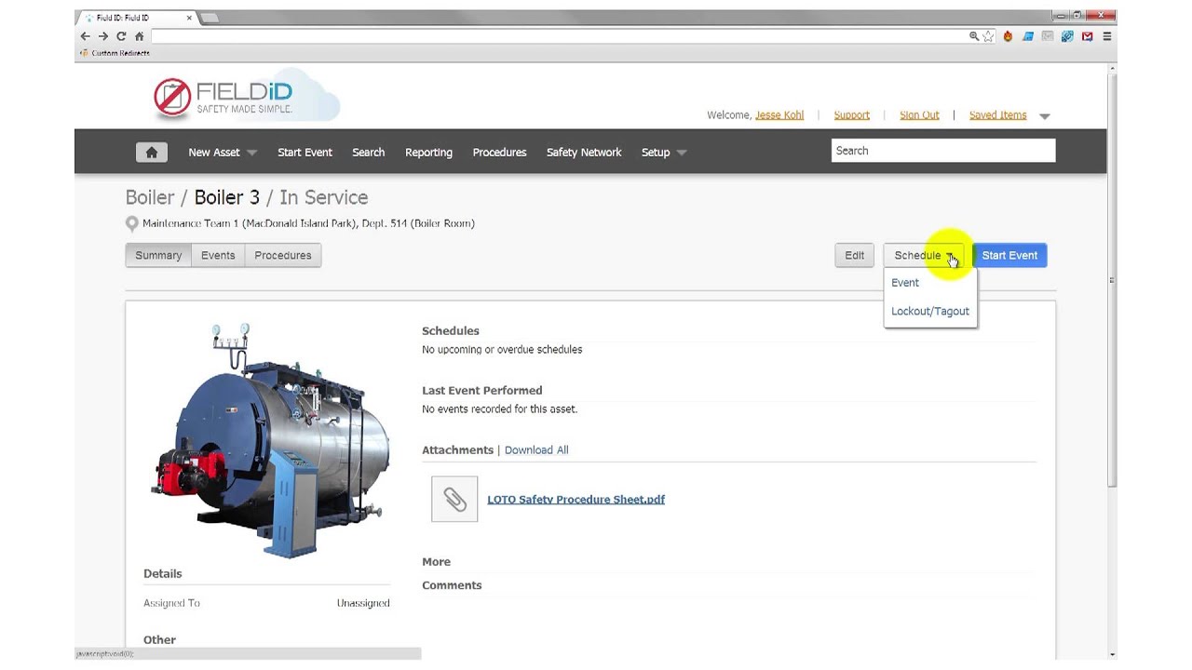Click the 'Unassigned' value
This screenshot has height=670, width=1192.
363,603
